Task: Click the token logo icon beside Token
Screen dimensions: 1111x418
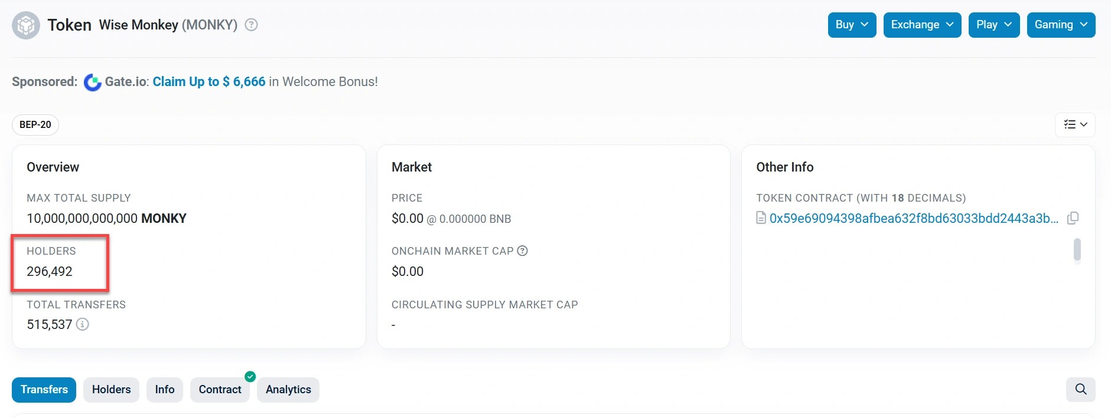Action: 26,25
